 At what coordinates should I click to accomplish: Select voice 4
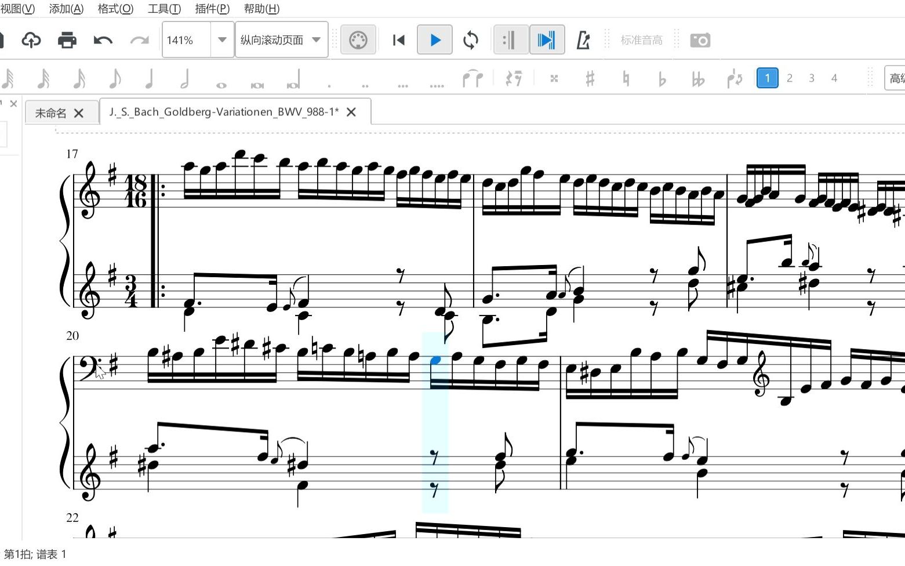coord(834,78)
